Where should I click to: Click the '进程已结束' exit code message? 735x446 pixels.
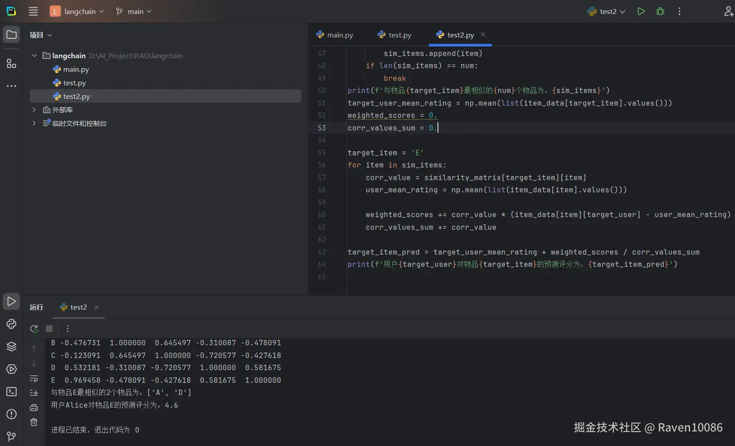(95, 430)
